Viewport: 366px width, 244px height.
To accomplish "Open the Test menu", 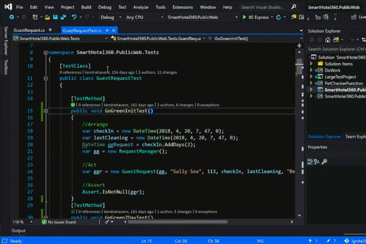I will pos(122,7).
